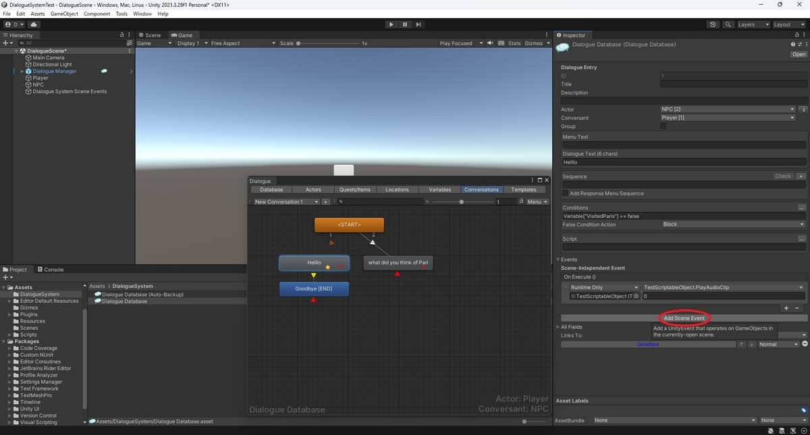
Task: Select the Helllo dialogue node
Action: click(x=314, y=263)
